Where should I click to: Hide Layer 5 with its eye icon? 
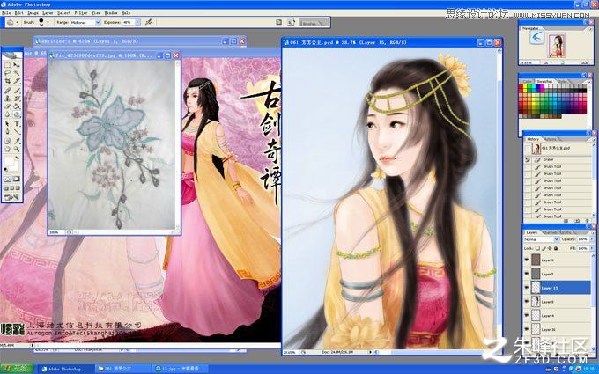click(x=527, y=274)
